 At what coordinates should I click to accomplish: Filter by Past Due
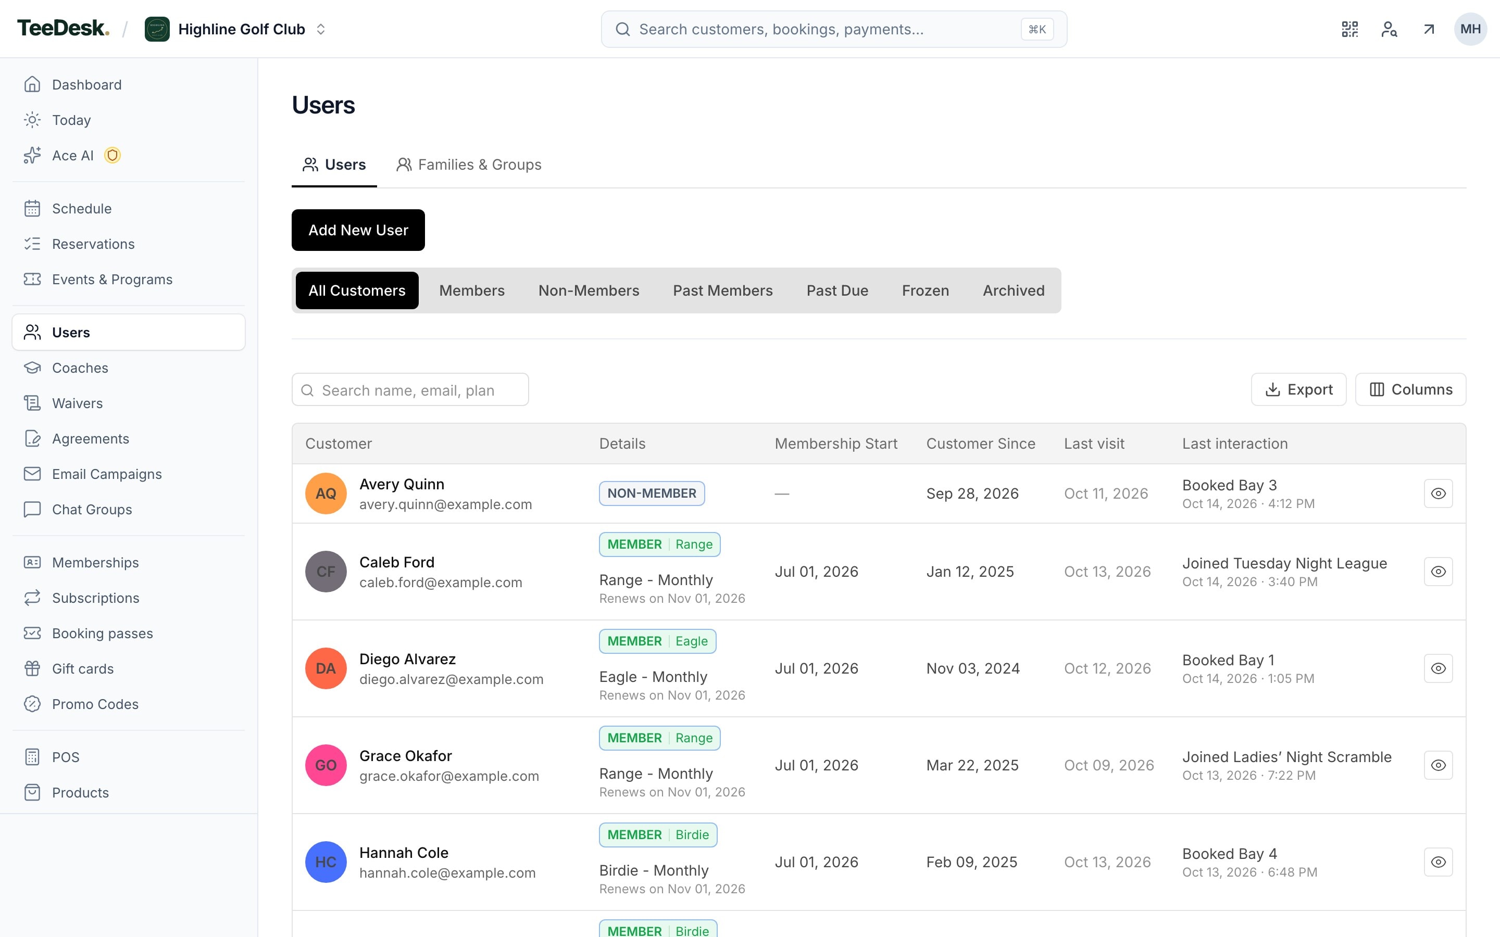tap(837, 290)
